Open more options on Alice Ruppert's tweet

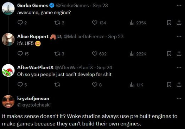(x=179, y=37)
